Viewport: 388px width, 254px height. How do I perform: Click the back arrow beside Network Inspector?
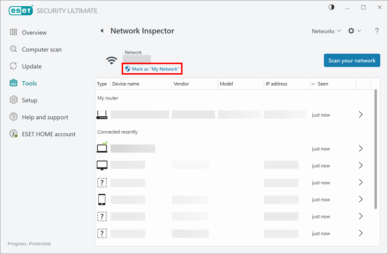pyautogui.click(x=102, y=31)
